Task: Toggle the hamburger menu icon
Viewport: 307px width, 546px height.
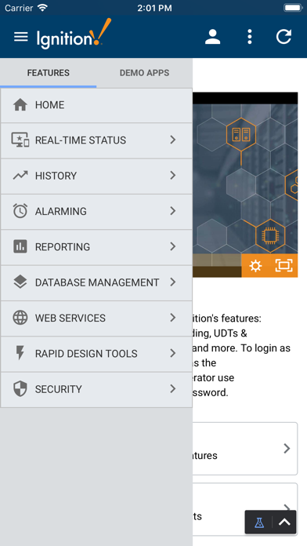Action: (20, 37)
